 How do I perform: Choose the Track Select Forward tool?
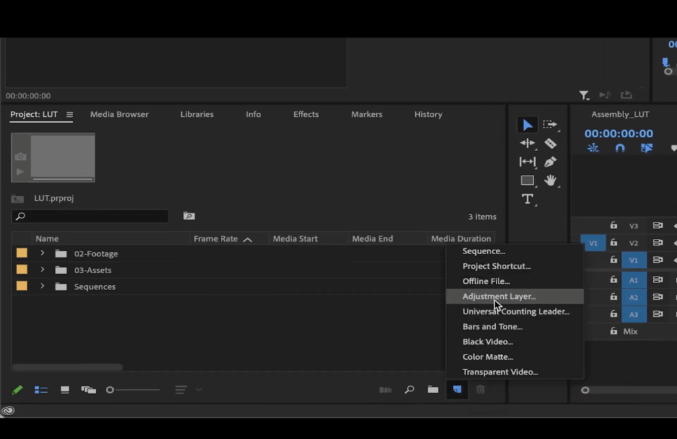pyautogui.click(x=550, y=125)
